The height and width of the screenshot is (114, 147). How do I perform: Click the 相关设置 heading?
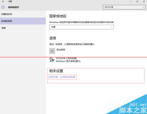pos(56,71)
